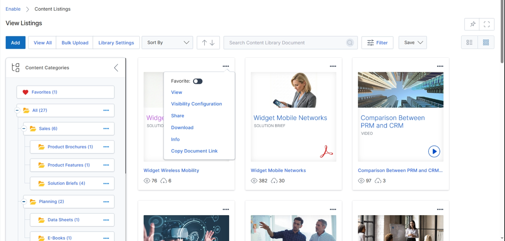This screenshot has height=241, width=505.
Task: Click the red heart Favorites icon
Action: (x=26, y=92)
